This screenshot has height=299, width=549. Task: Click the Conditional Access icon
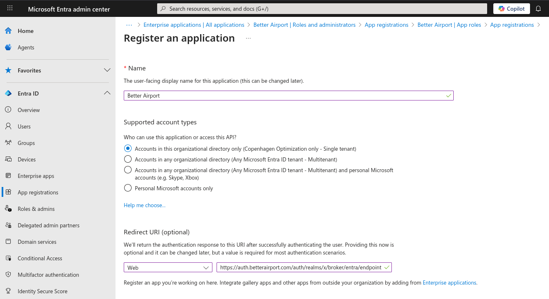pos(8,258)
